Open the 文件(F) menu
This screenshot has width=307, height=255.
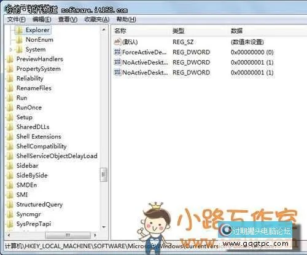pos(16,20)
